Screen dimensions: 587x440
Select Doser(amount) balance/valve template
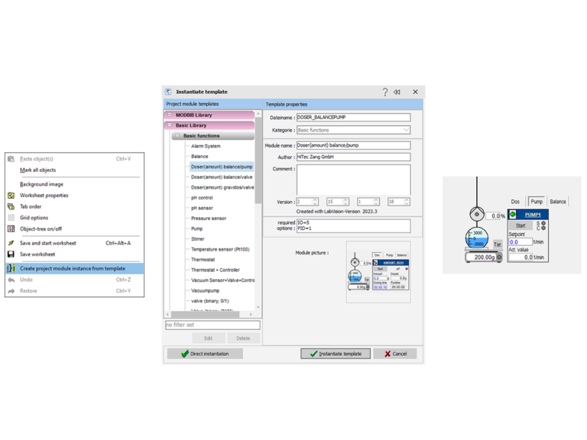(x=222, y=177)
